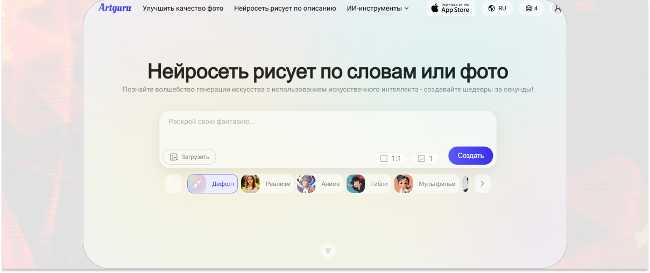The width and height of the screenshot is (650, 273).
Task: Select the Дефолт style
Action: point(213,184)
